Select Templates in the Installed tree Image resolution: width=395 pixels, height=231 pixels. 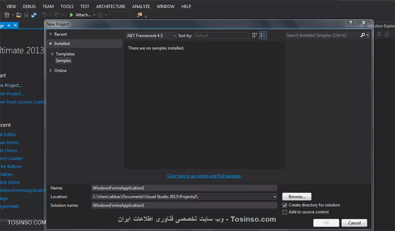pyautogui.click(x=65, y=54)
